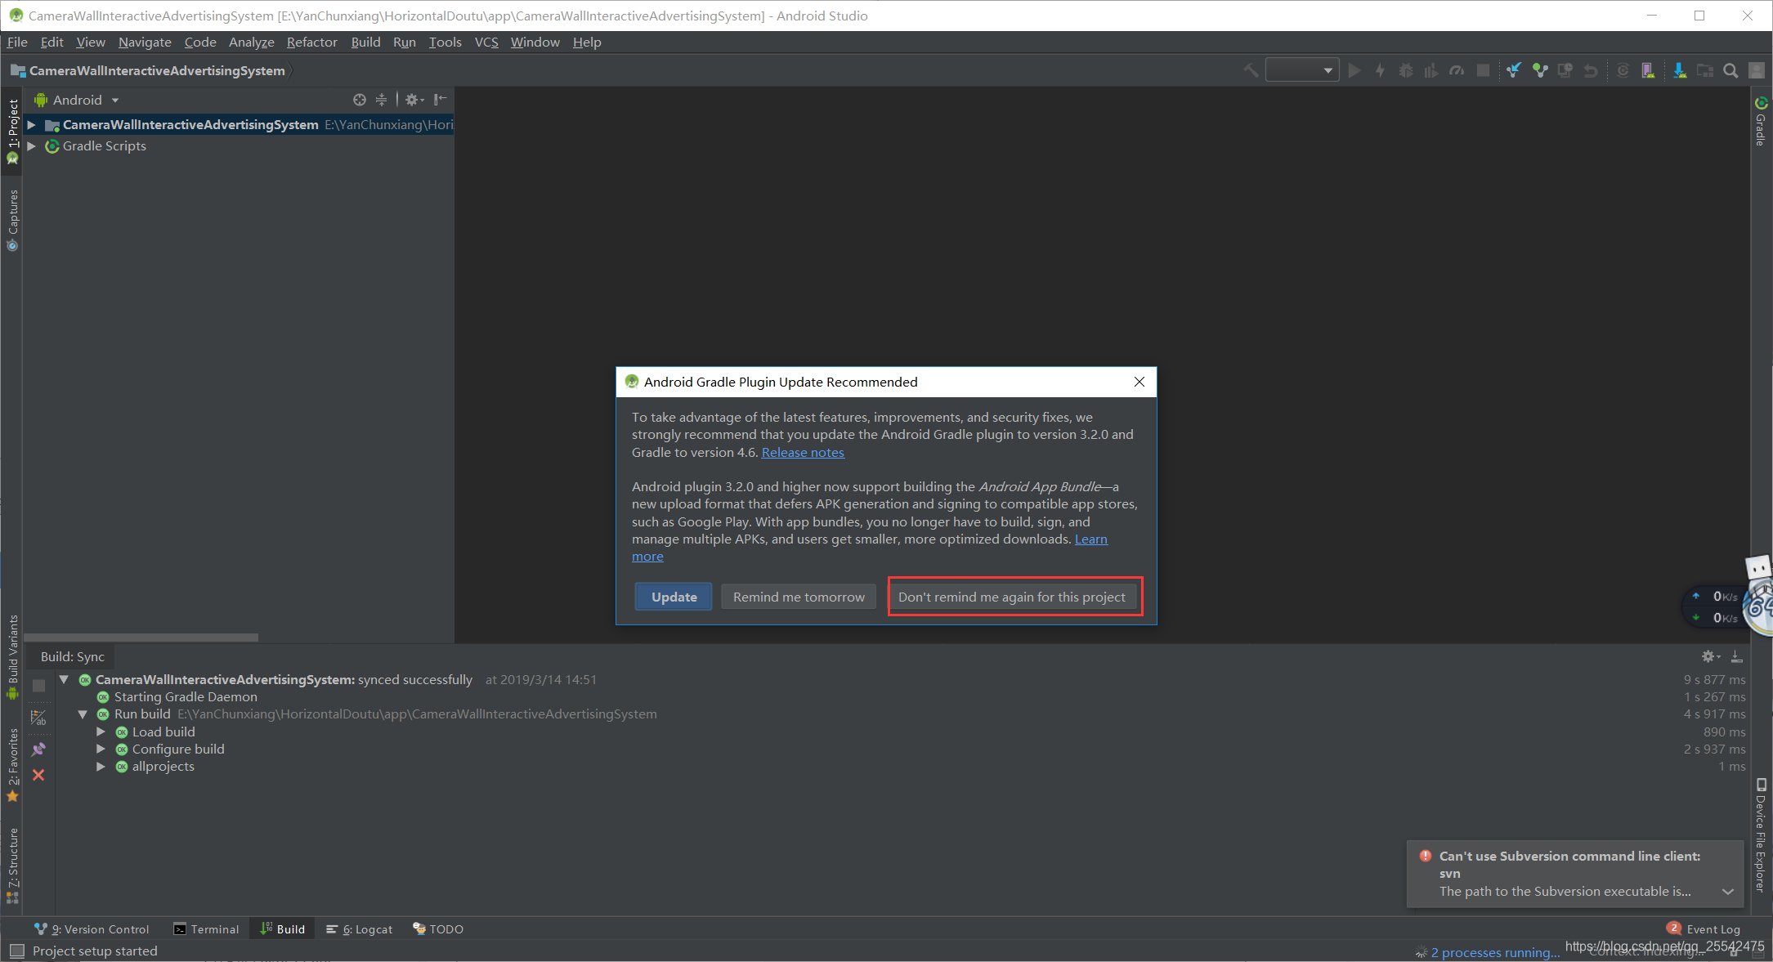Open the Gradle side panel tab
The image size is (1773, 962).
(1761, 121)
